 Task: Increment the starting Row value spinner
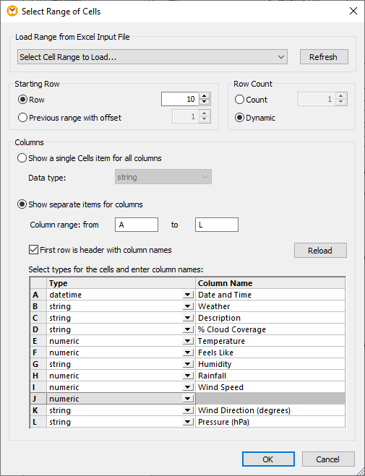(x=205, y=96)
